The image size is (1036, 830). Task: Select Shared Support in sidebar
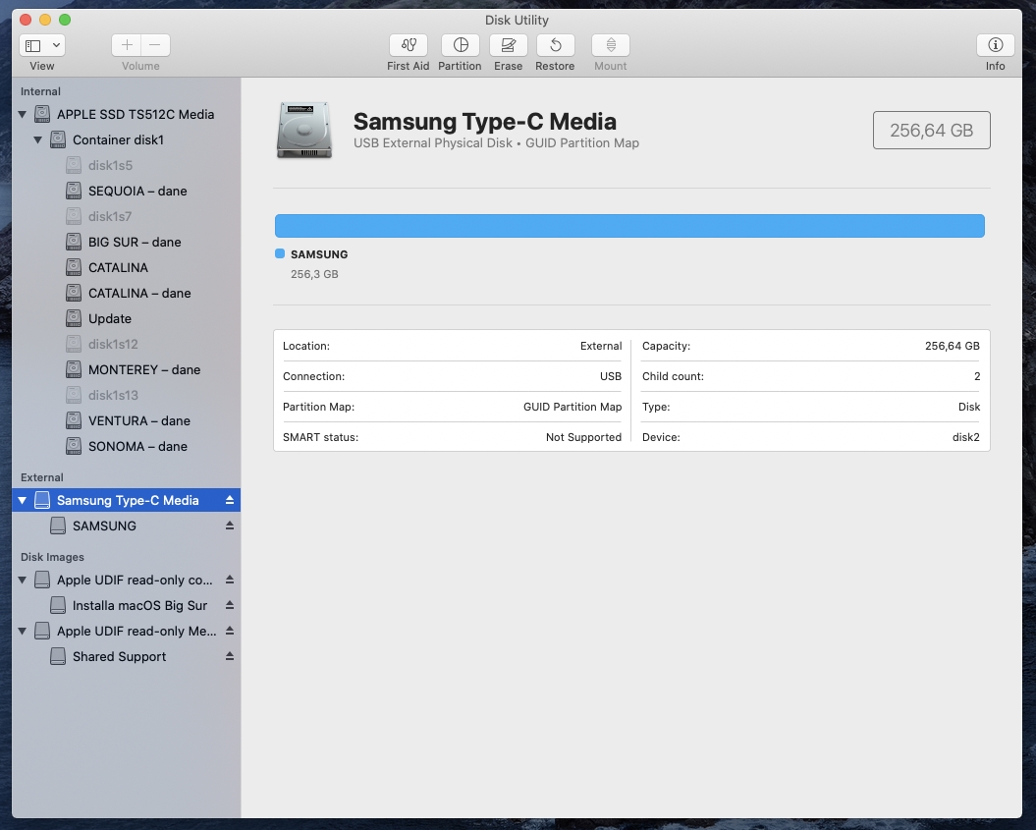click(x=127, y=657)
